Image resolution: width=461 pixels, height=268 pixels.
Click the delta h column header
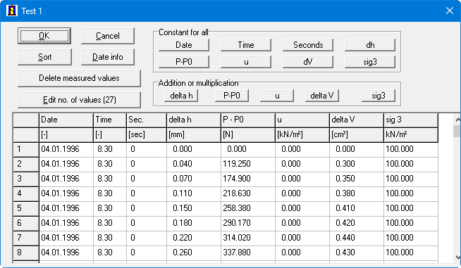(x=194, y=120)
